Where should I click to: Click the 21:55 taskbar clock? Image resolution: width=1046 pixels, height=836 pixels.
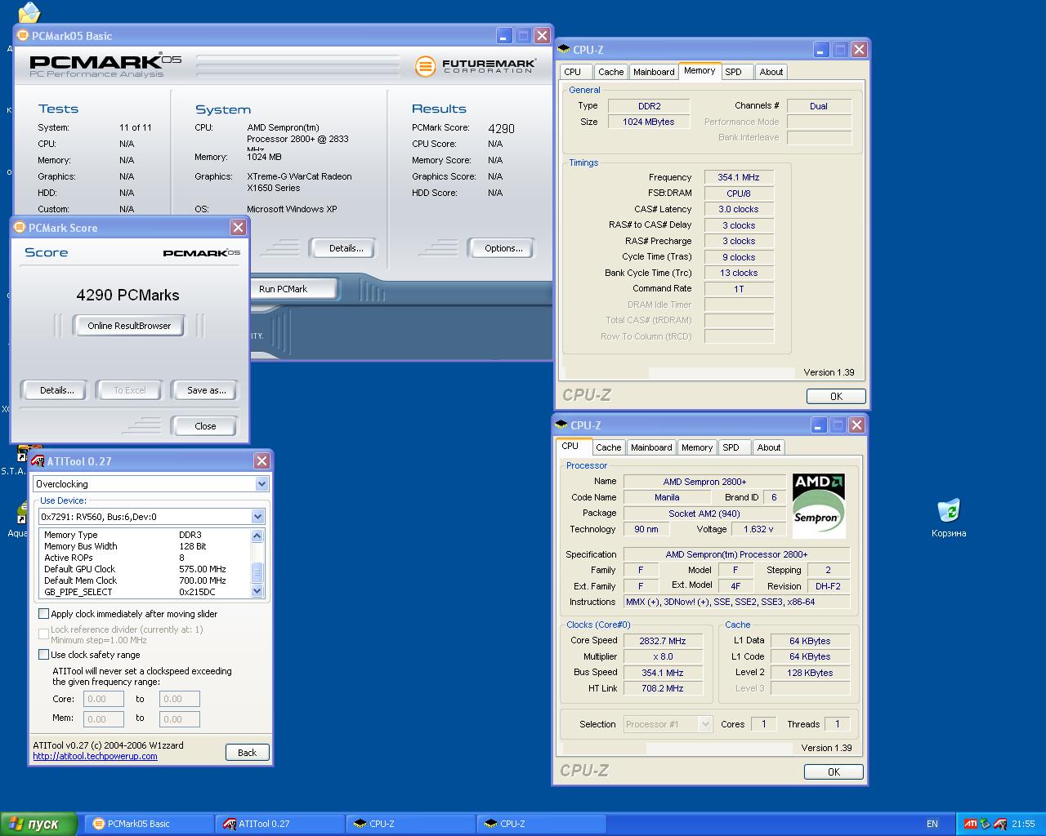[x=1023, y=824]
